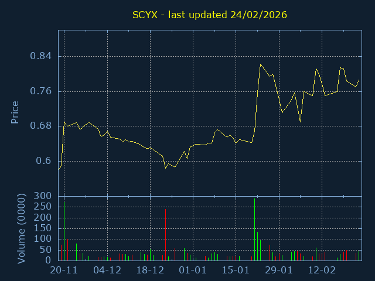The width and height of the screenshot is (375, 281).
Task: Select the 12-02 date label
Action: pos(322,270)
